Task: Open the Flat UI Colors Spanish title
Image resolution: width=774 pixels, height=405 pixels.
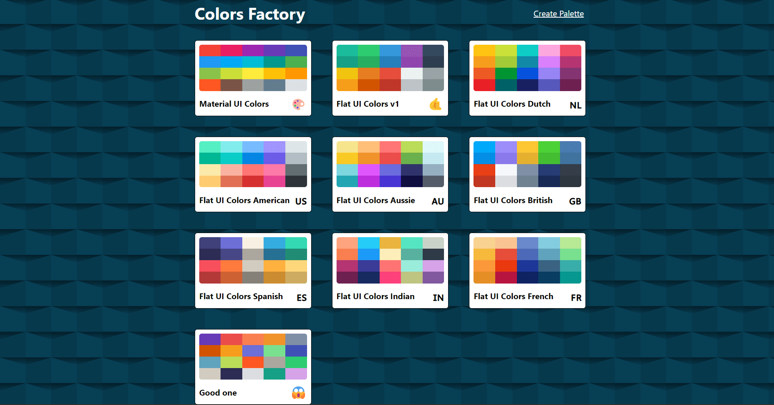Action: point(241,296)
